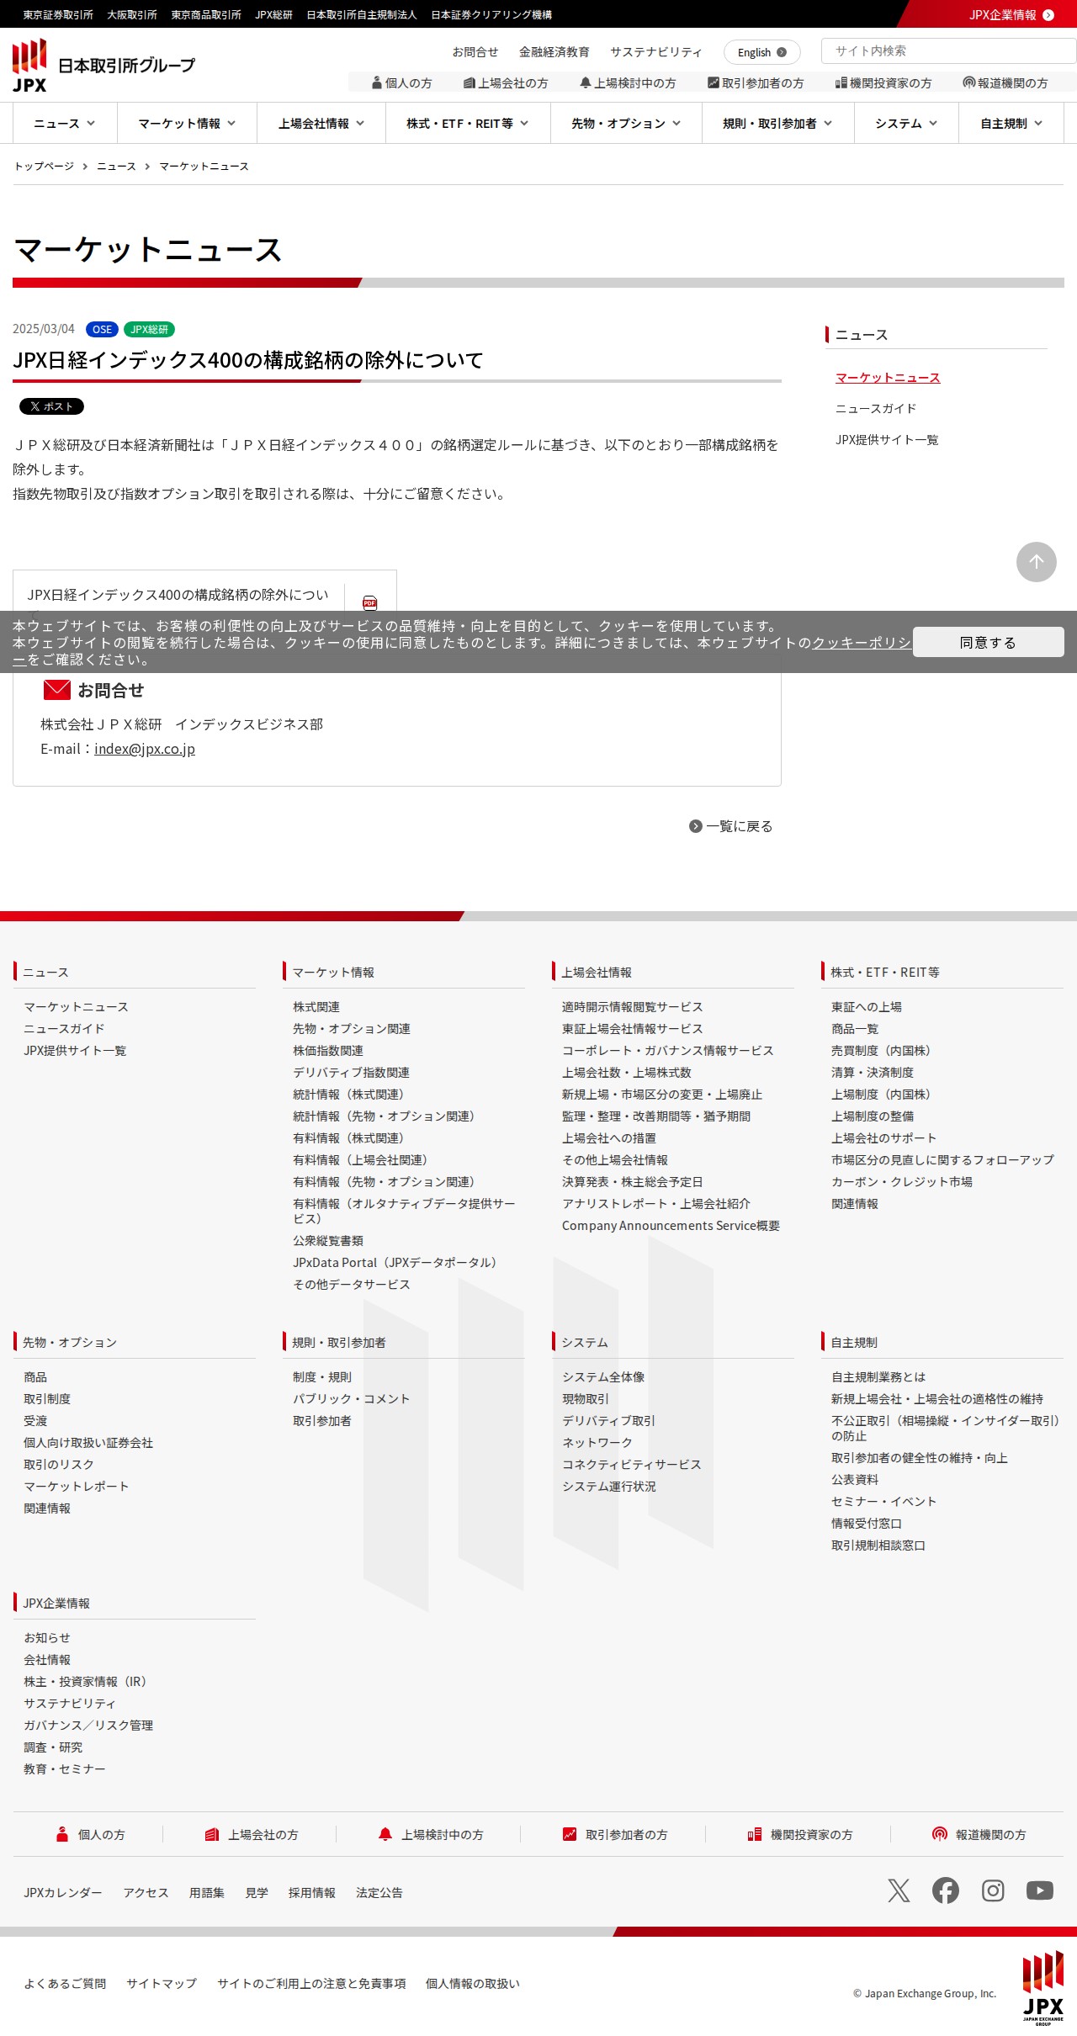Screen dimensions: 1077x2036
Task: Click the JPX logo at the footer bottom right
Action: [1043, 1988]
